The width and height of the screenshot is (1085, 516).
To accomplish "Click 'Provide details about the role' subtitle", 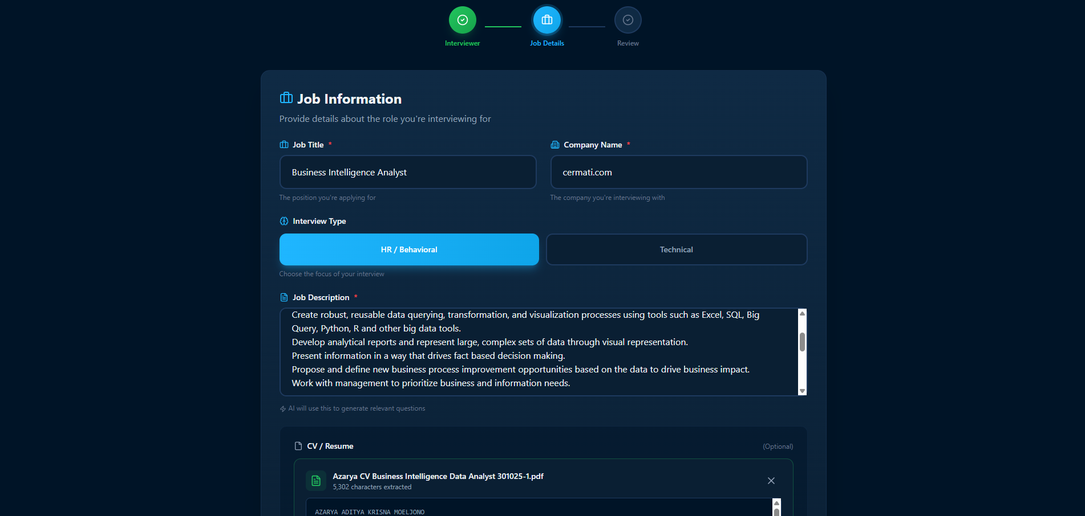I will [x=385, y=118].
